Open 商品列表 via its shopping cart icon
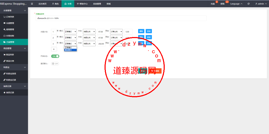Viewport: 269px width, 134px height. click(x=4, y=55)
